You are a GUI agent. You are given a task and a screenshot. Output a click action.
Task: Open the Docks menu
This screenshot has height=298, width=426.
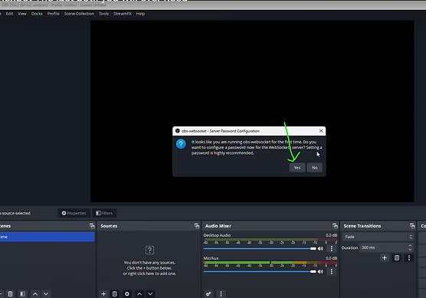pos(37,14)
